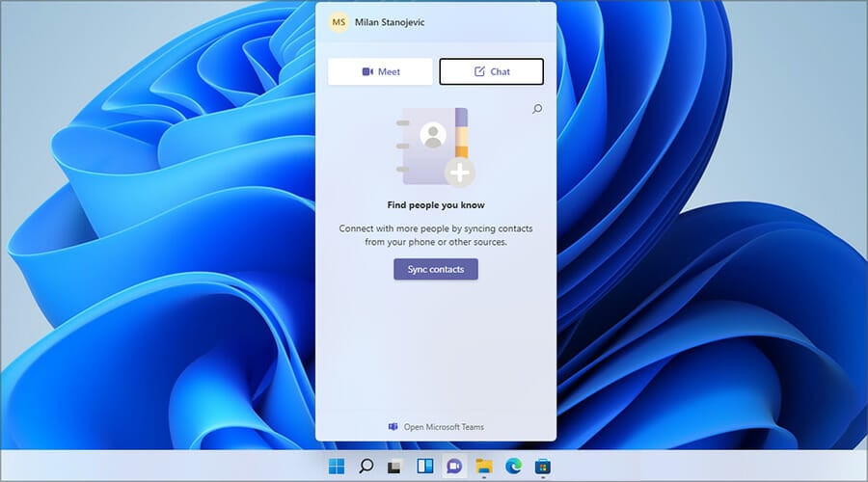The image size is (868, 482).
Task: Open Microsoft Teams link
Action: 436,427
